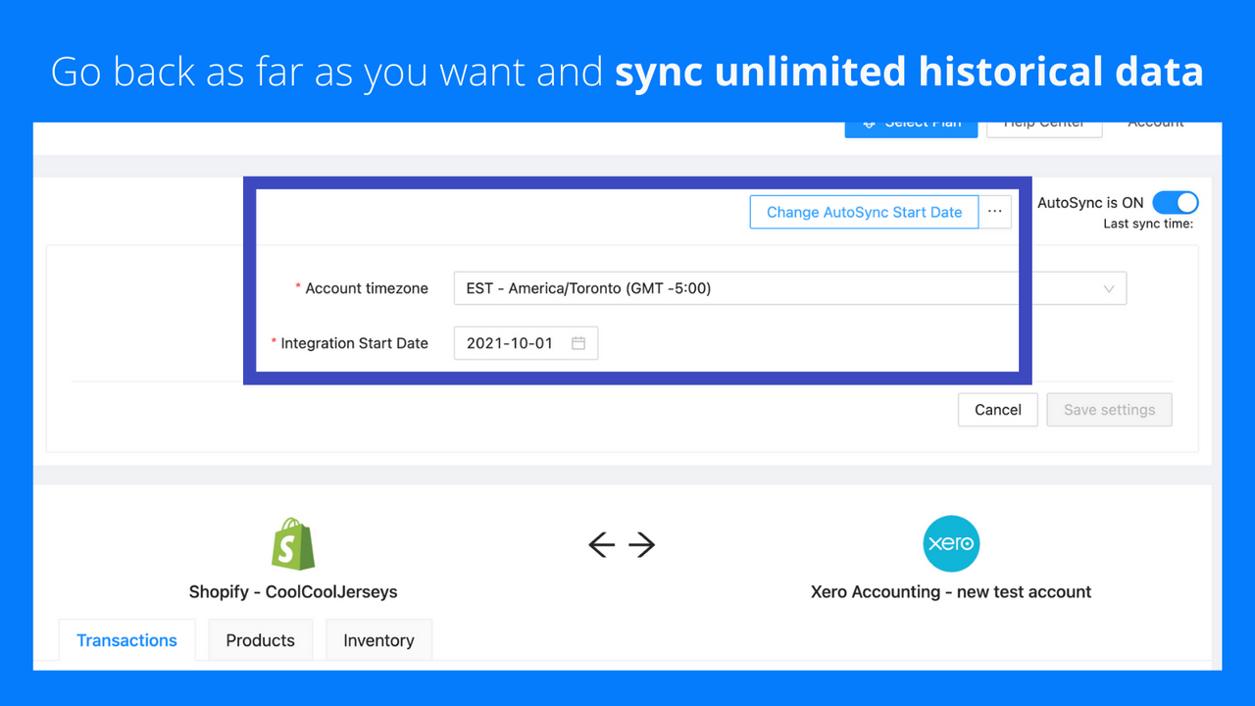Screen dimensions: 1255x706
Task: Click the left sync arrow between Shopify and Xero
Action: click(601, 545)
